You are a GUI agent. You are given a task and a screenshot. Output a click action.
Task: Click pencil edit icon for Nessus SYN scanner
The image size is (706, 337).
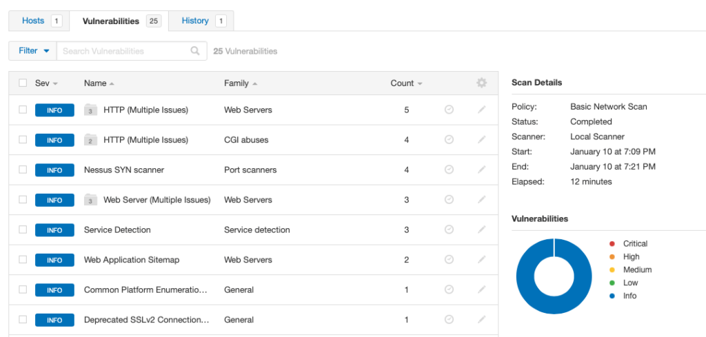click(x=481, y=170)
